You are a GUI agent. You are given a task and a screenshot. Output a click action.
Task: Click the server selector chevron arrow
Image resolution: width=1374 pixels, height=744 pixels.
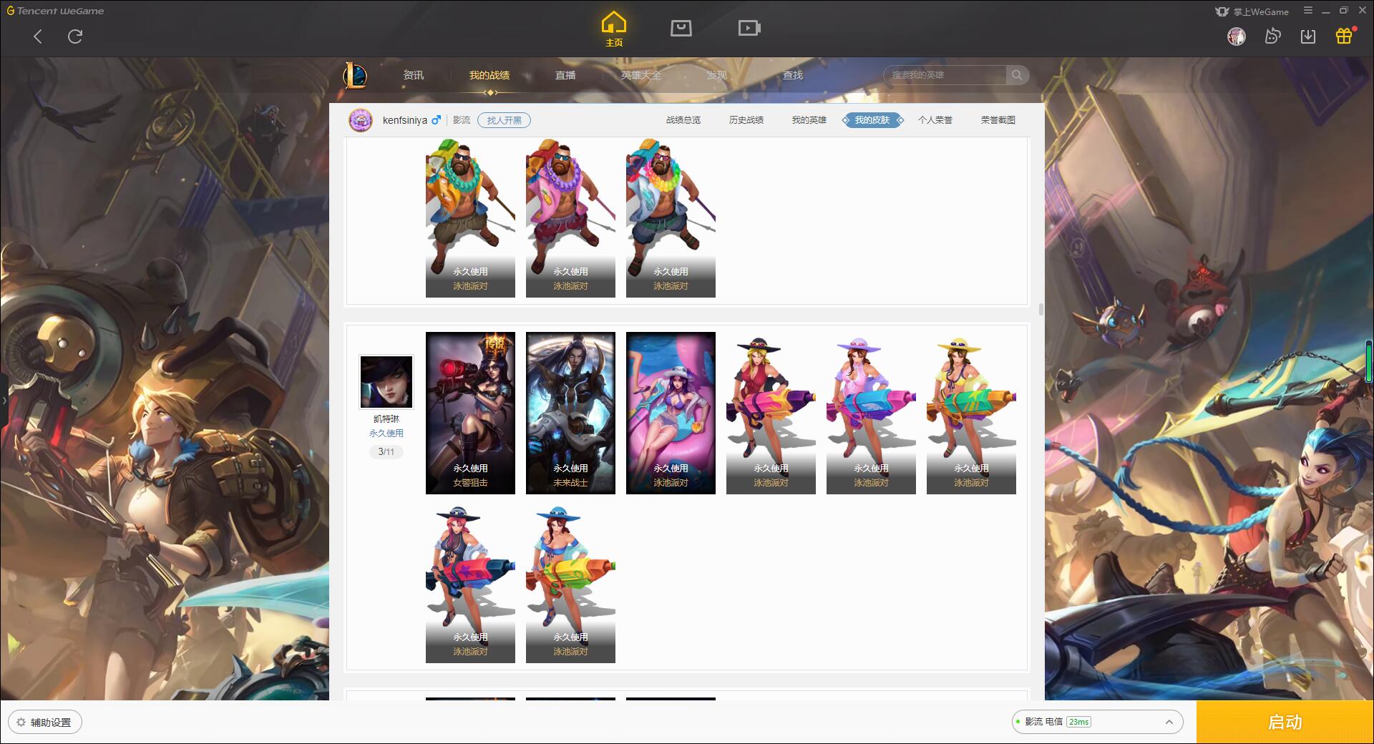pyautogui.click(x=1169, y=722)
